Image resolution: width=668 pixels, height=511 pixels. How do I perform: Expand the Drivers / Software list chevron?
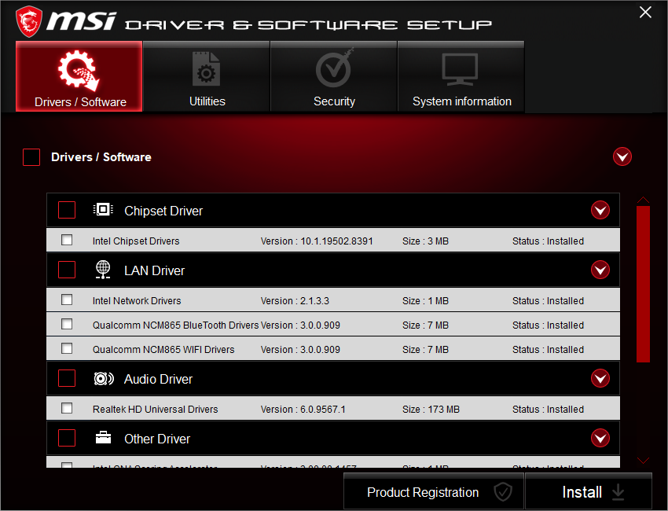(x=622, y=156)
